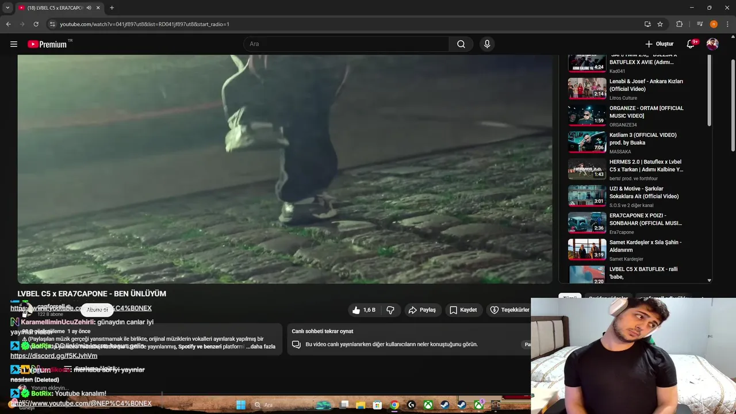Viewport: 736px width, 414px height.
Task: Open the Chrome extensions puzzle icon
Action: (680, 24)
